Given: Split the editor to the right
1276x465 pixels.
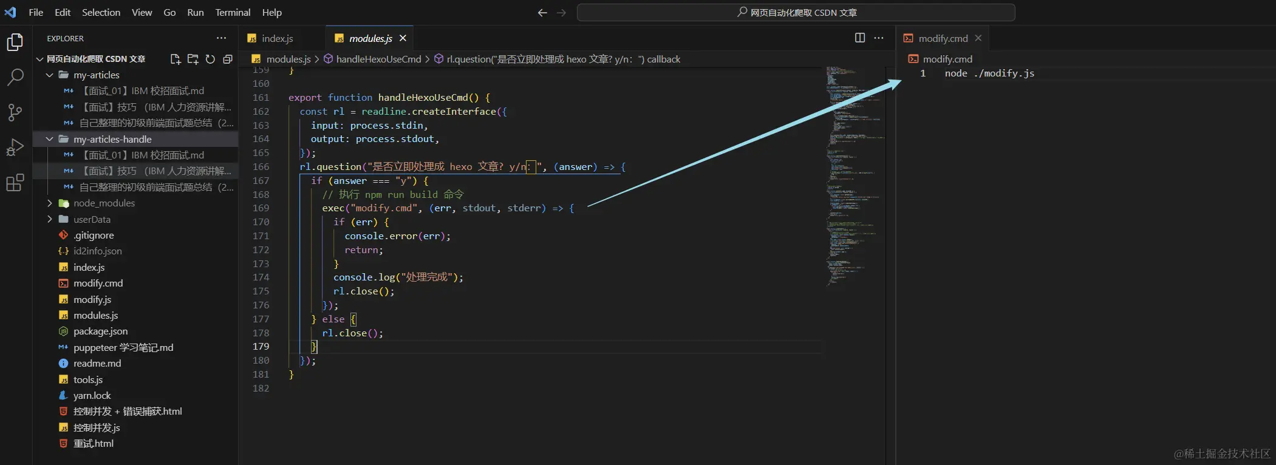Looking at the screenshot, I should tap(860, 38).
